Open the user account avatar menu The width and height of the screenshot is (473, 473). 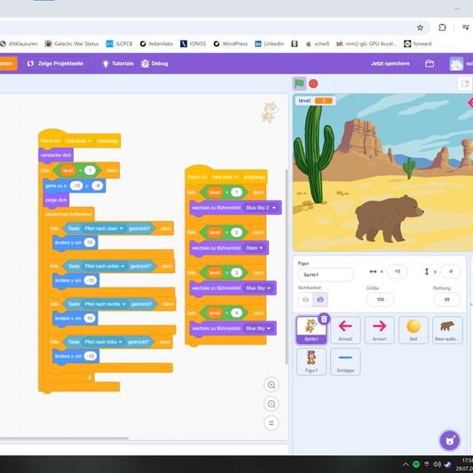pyautogui.click(x=456, y=64)
